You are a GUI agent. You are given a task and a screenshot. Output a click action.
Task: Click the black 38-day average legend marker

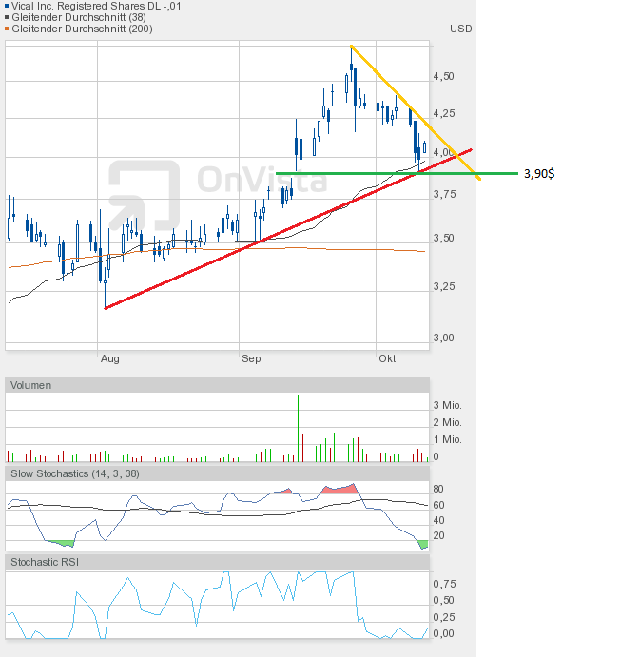click(8, 17)
